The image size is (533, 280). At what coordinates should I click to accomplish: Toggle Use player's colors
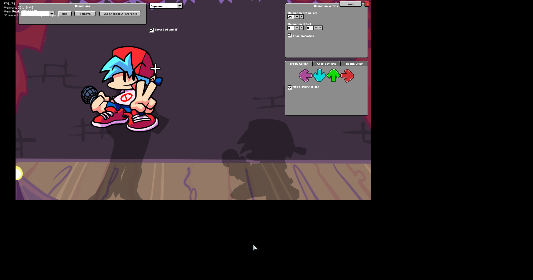tap(290, 87)
